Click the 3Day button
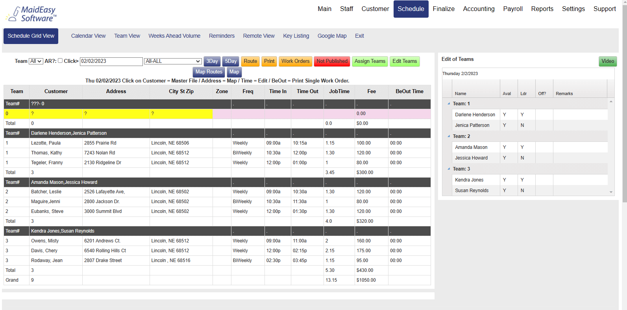627x310 pixels. click(x=212, y=61)
